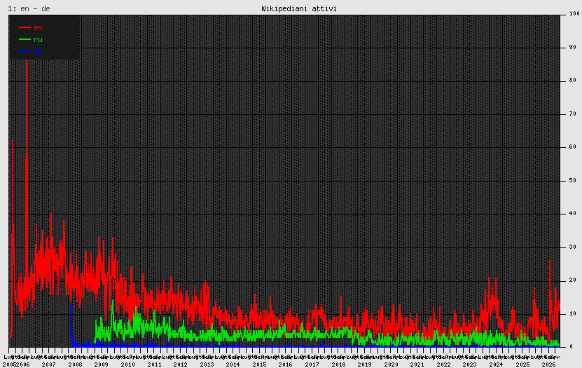The image size is (582, 368).
Task: Click the x-axis year "2014"
Action: pos(233,364)
